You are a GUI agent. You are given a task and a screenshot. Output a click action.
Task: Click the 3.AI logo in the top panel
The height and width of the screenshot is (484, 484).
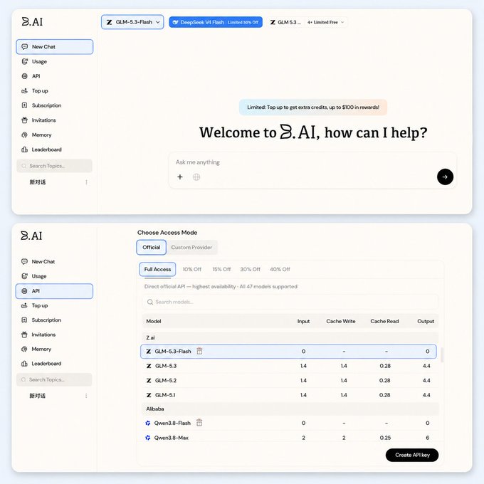click(32, 21)
